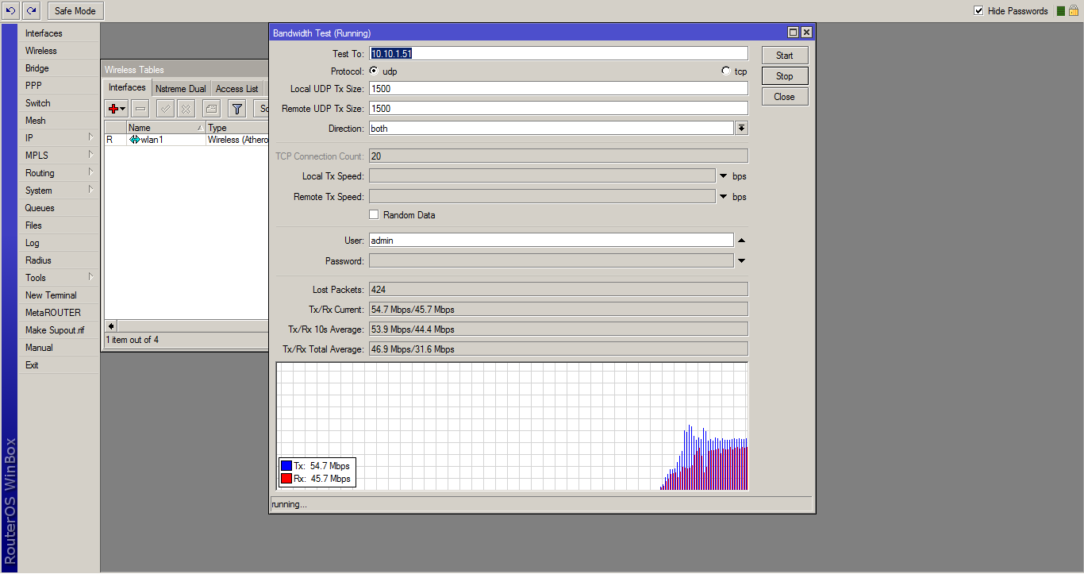Click the Undo arrow icon

tap(10, 10)
